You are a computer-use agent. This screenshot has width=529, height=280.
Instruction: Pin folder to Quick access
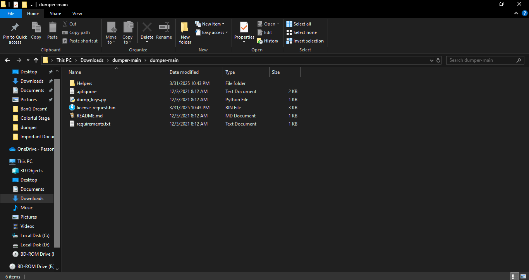pyautogui.click(x=15, y=33)
